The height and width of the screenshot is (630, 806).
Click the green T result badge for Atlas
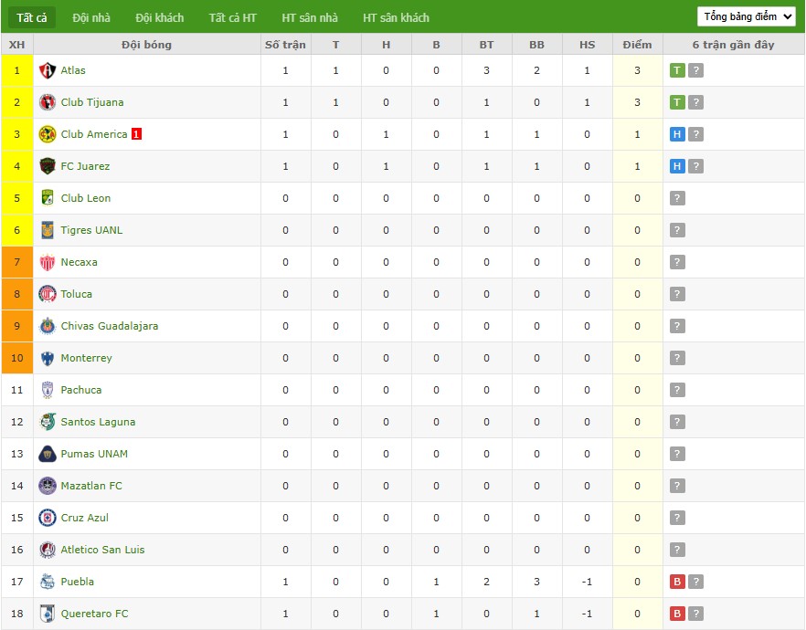[677, 70]
